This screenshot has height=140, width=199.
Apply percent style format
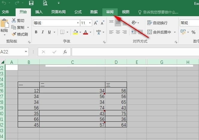click(x=193, y=32)
